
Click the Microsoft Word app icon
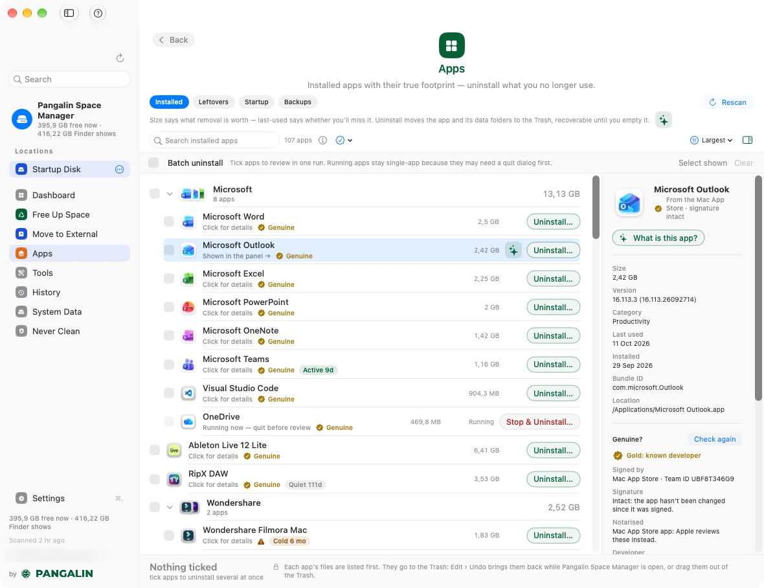188,221
